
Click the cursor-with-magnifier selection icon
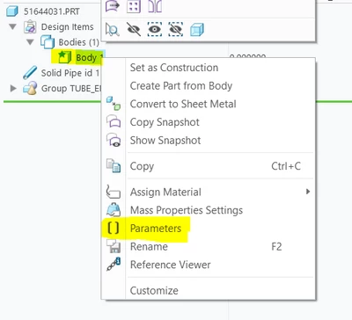click(x=113, y=30)
